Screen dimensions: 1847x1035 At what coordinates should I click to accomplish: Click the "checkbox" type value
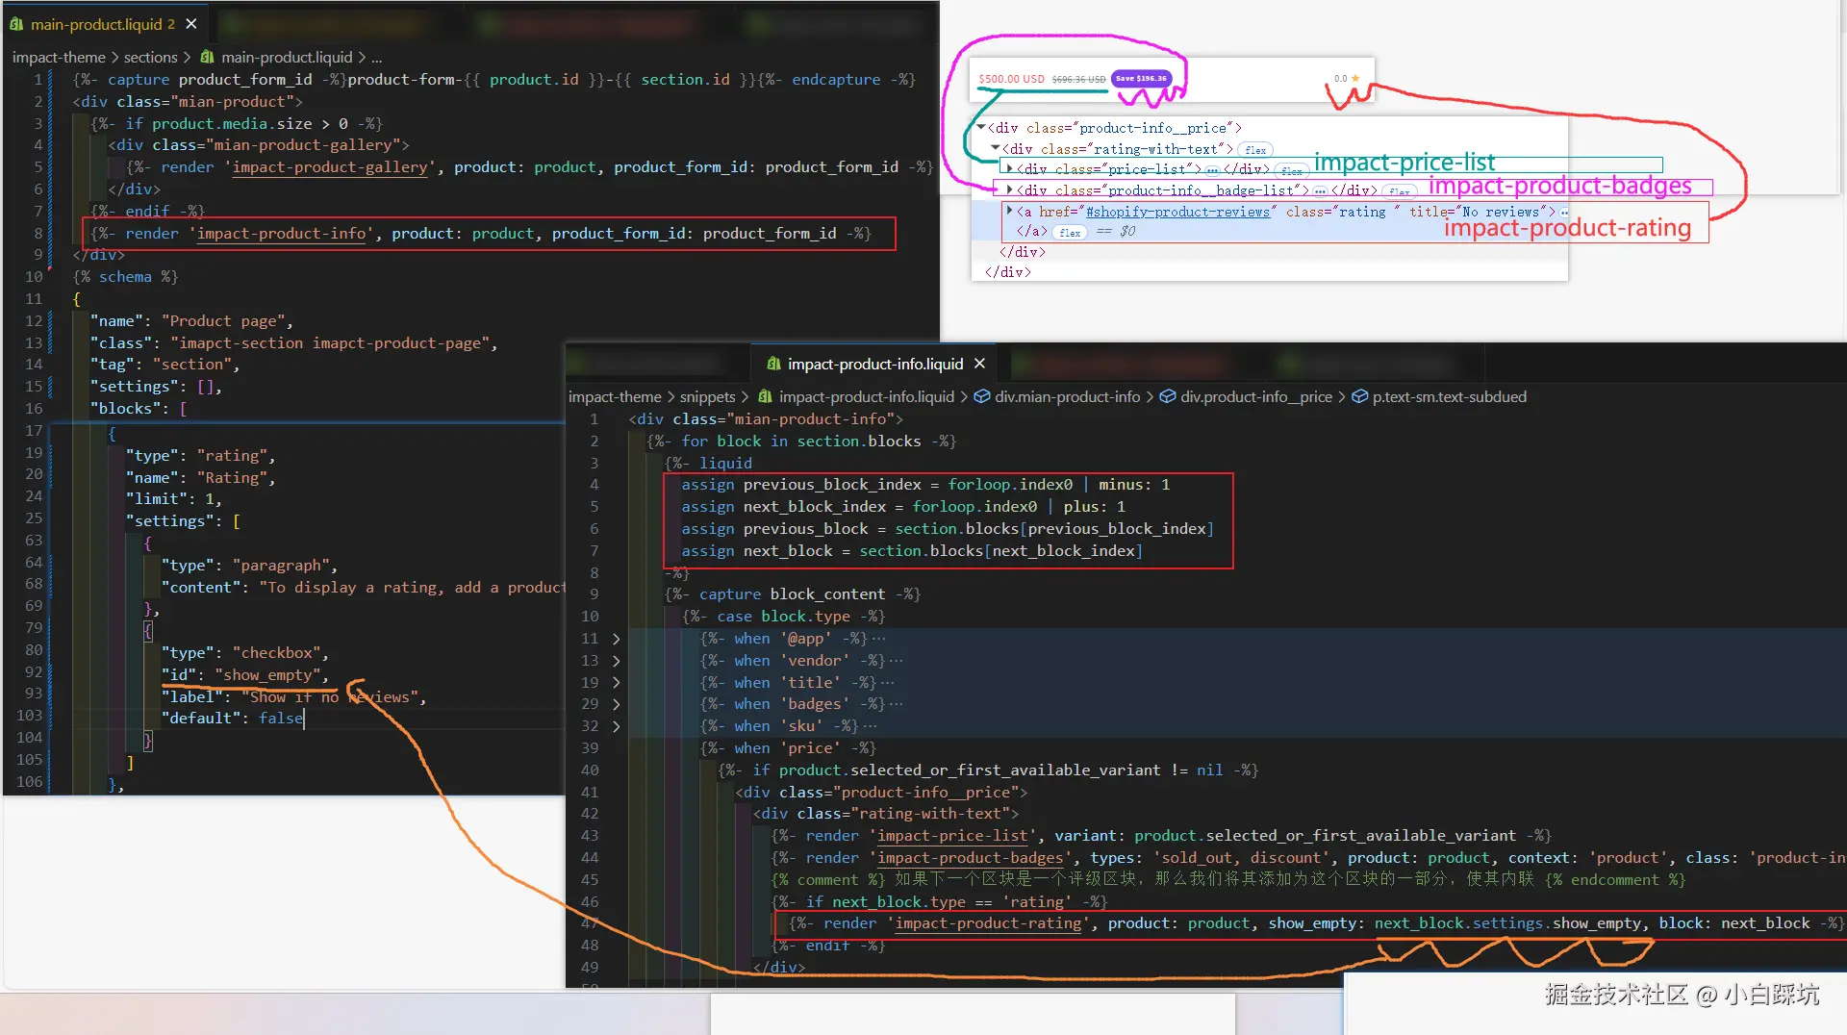click(277, 653)
